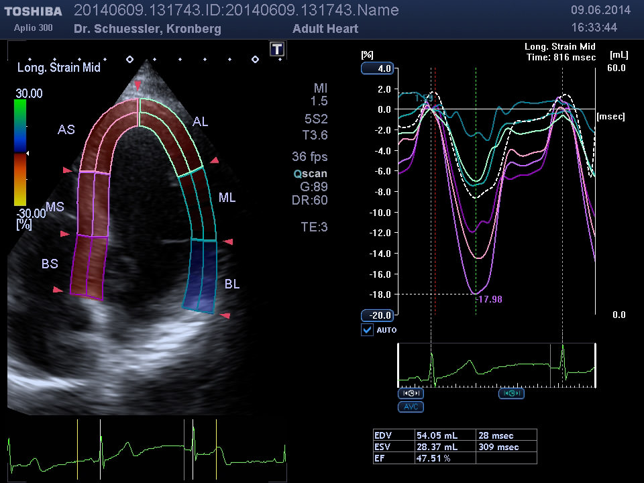
Task: Click the red arrow marker beside BS segment
Action: point(58,290)
